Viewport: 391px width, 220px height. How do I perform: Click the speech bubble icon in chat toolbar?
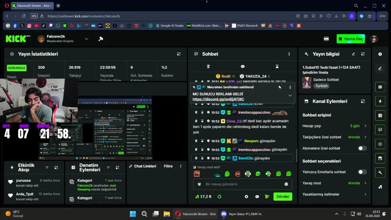[243, 66]
